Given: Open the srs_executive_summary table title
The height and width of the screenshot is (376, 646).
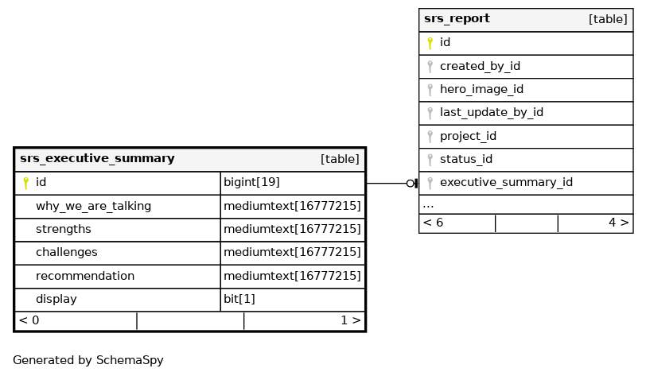Looking at the screenshot, I should (97, 159).
